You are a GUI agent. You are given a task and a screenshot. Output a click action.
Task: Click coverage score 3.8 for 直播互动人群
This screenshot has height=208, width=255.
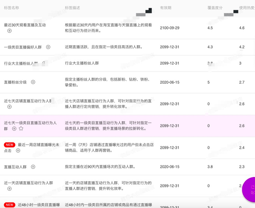[x=210, y=167]
